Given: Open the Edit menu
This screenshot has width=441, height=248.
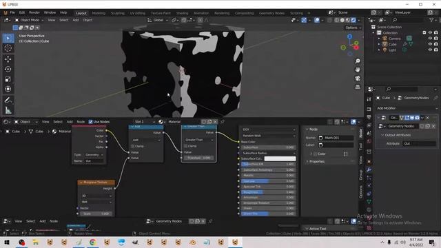Looking at the screenshot, I should (22, 12).
